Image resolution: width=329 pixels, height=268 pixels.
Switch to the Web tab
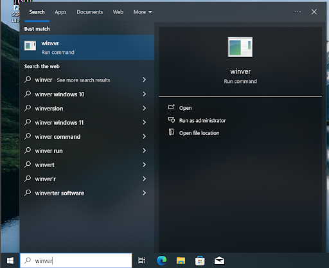[118, 12]
